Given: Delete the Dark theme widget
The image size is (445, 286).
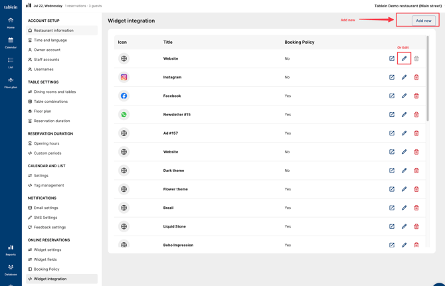Looking at the screenshot, I should [x=416, y=171].
